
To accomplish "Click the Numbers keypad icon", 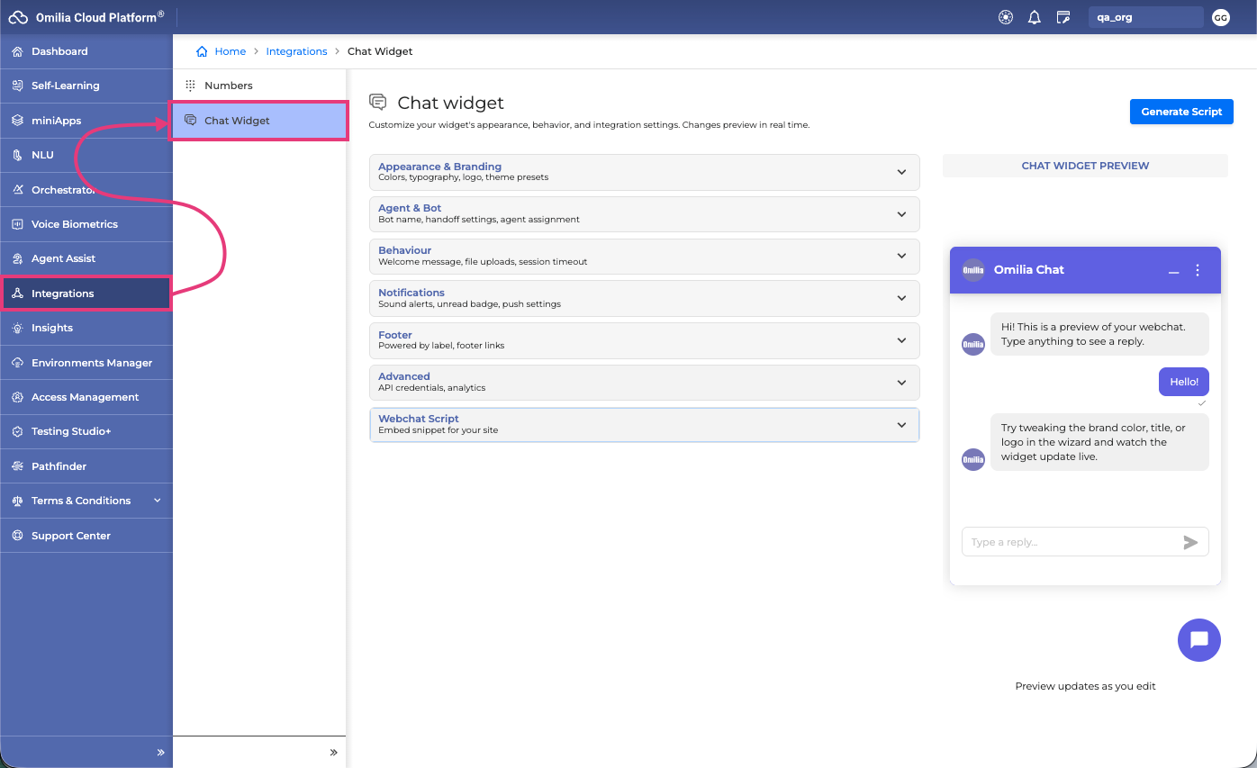I will pyautogui.click(x=190, y=86).
